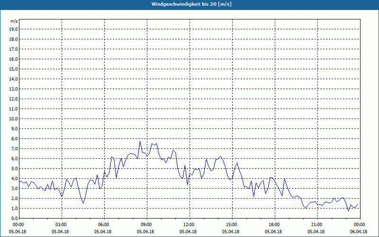Click the "15:00" time label
This screenshot has width=379, height=237.
pyautogui.click(x=231, y=225)
